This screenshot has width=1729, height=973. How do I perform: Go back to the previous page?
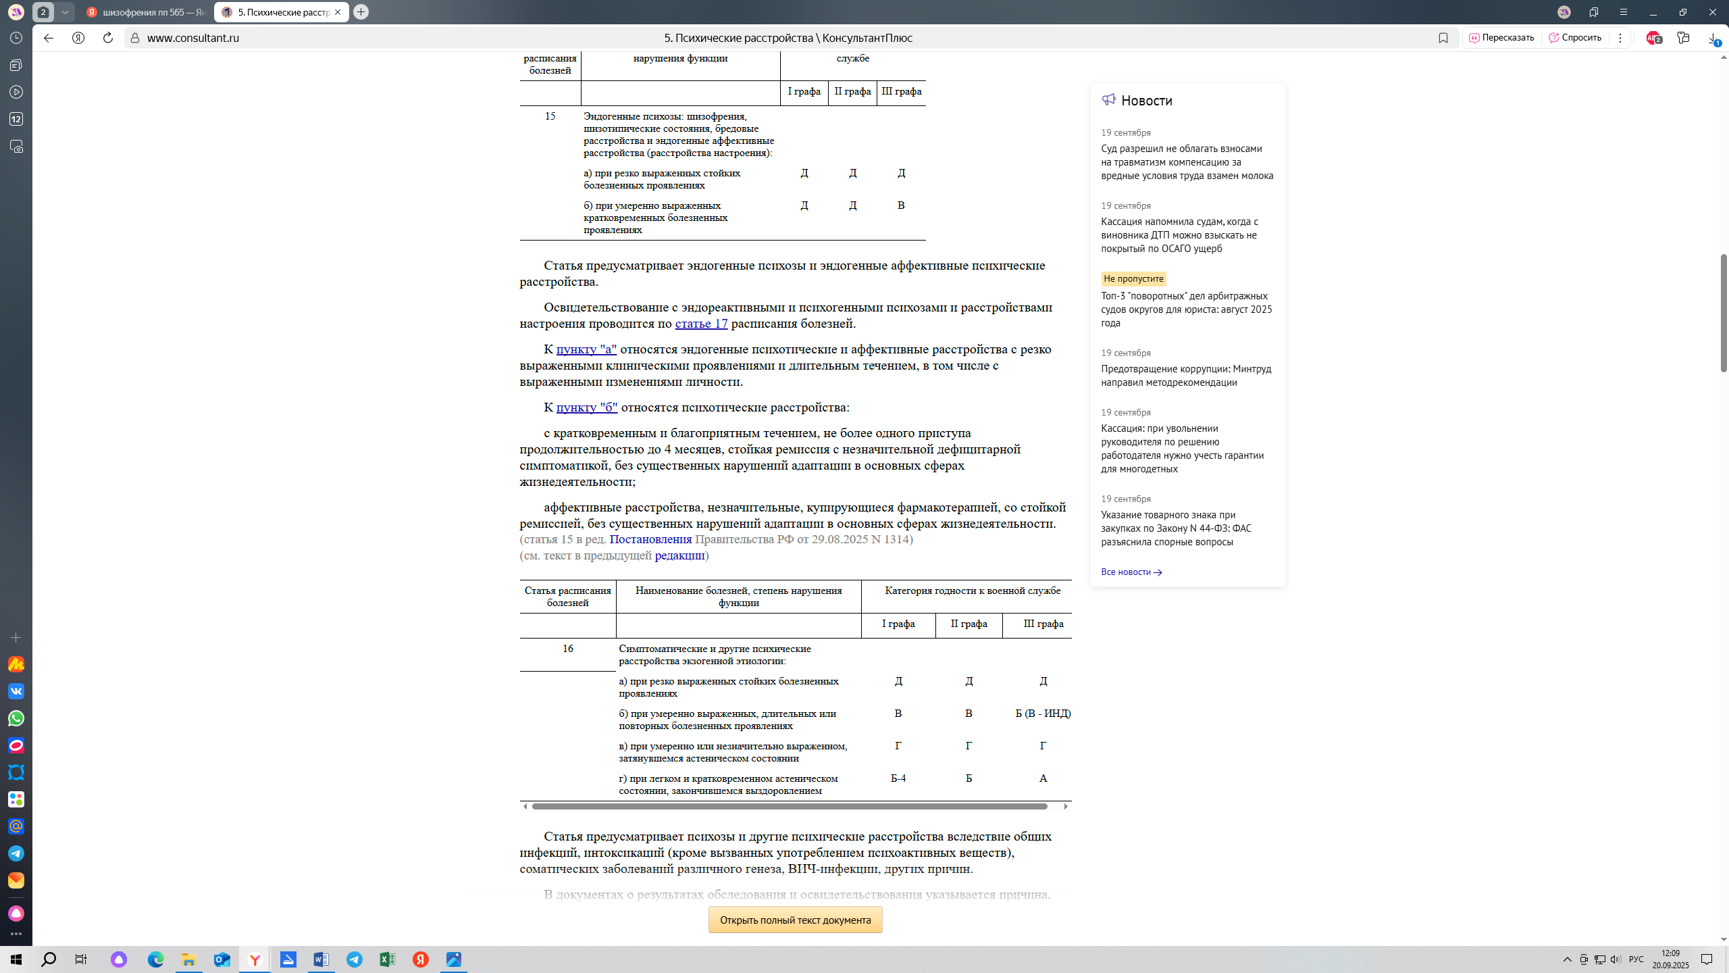48,38
